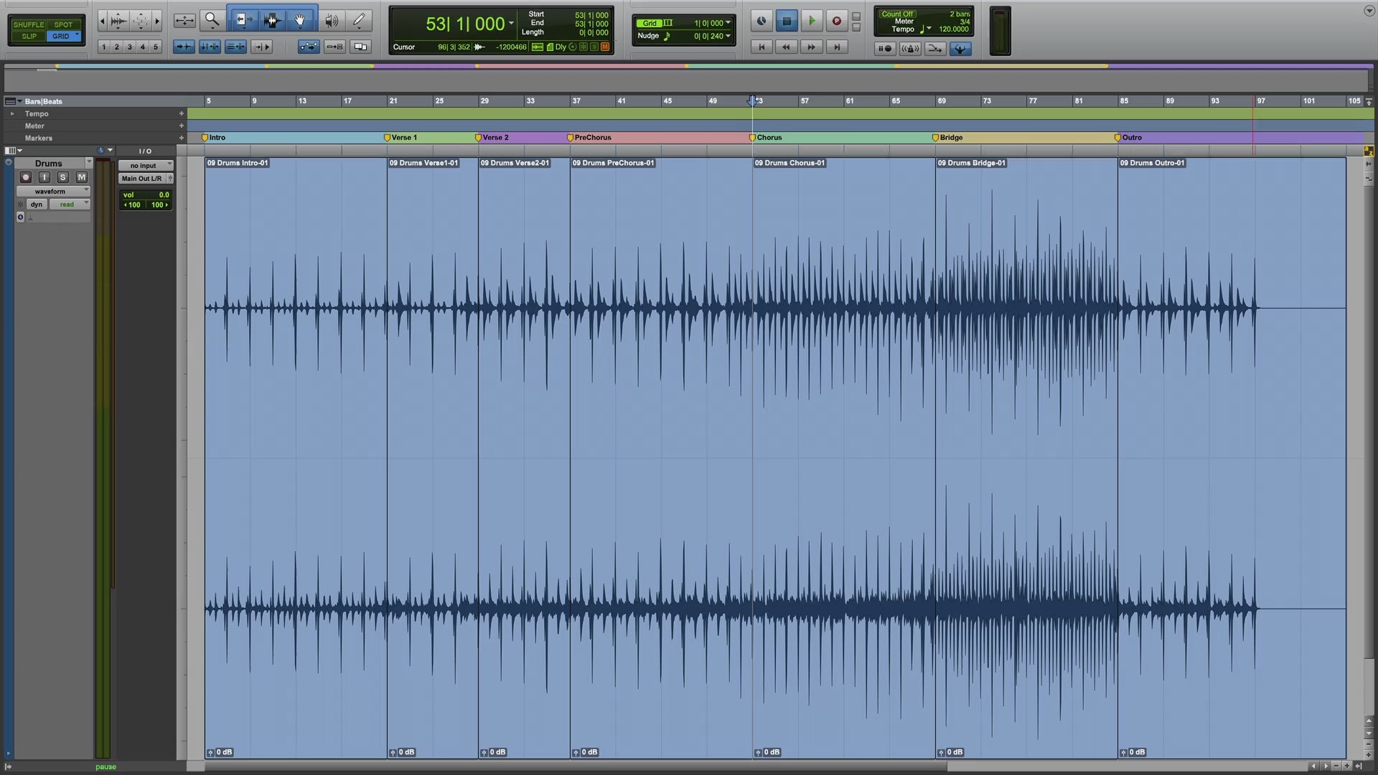
Task: Select the Pencil tool
Action: pyautogui.click(x=359, y=21)
